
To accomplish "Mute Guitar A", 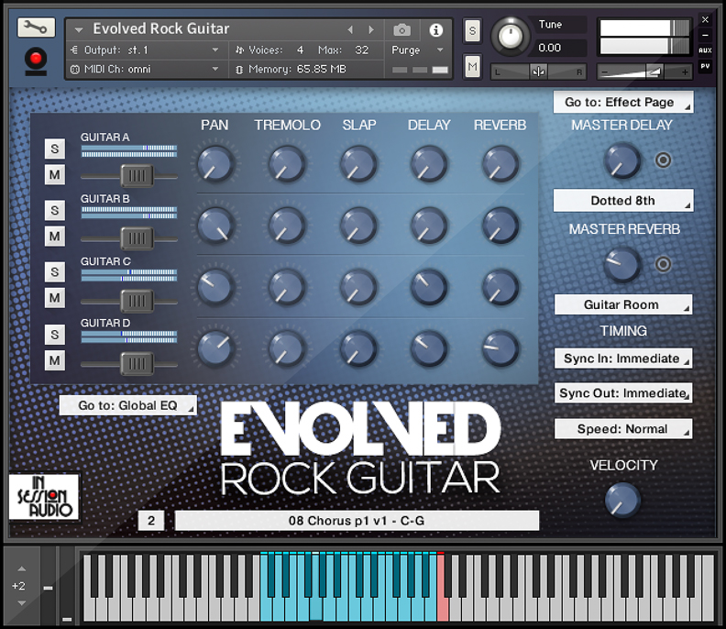I will click(55, 174).
